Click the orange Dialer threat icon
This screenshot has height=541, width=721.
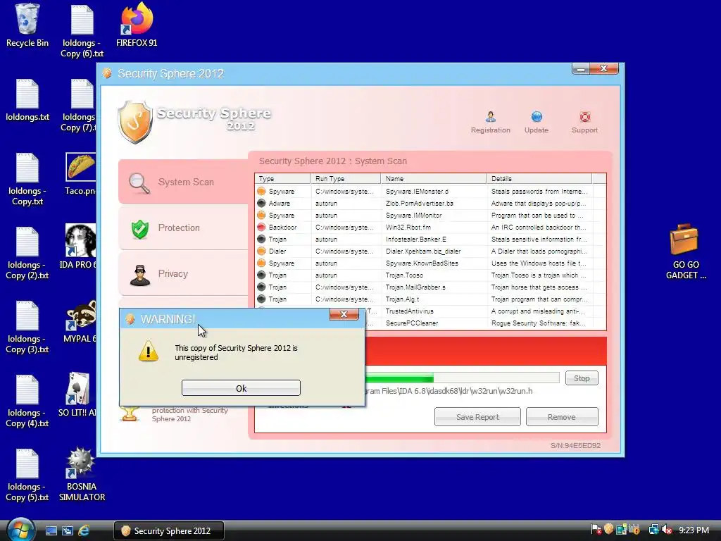261,251
